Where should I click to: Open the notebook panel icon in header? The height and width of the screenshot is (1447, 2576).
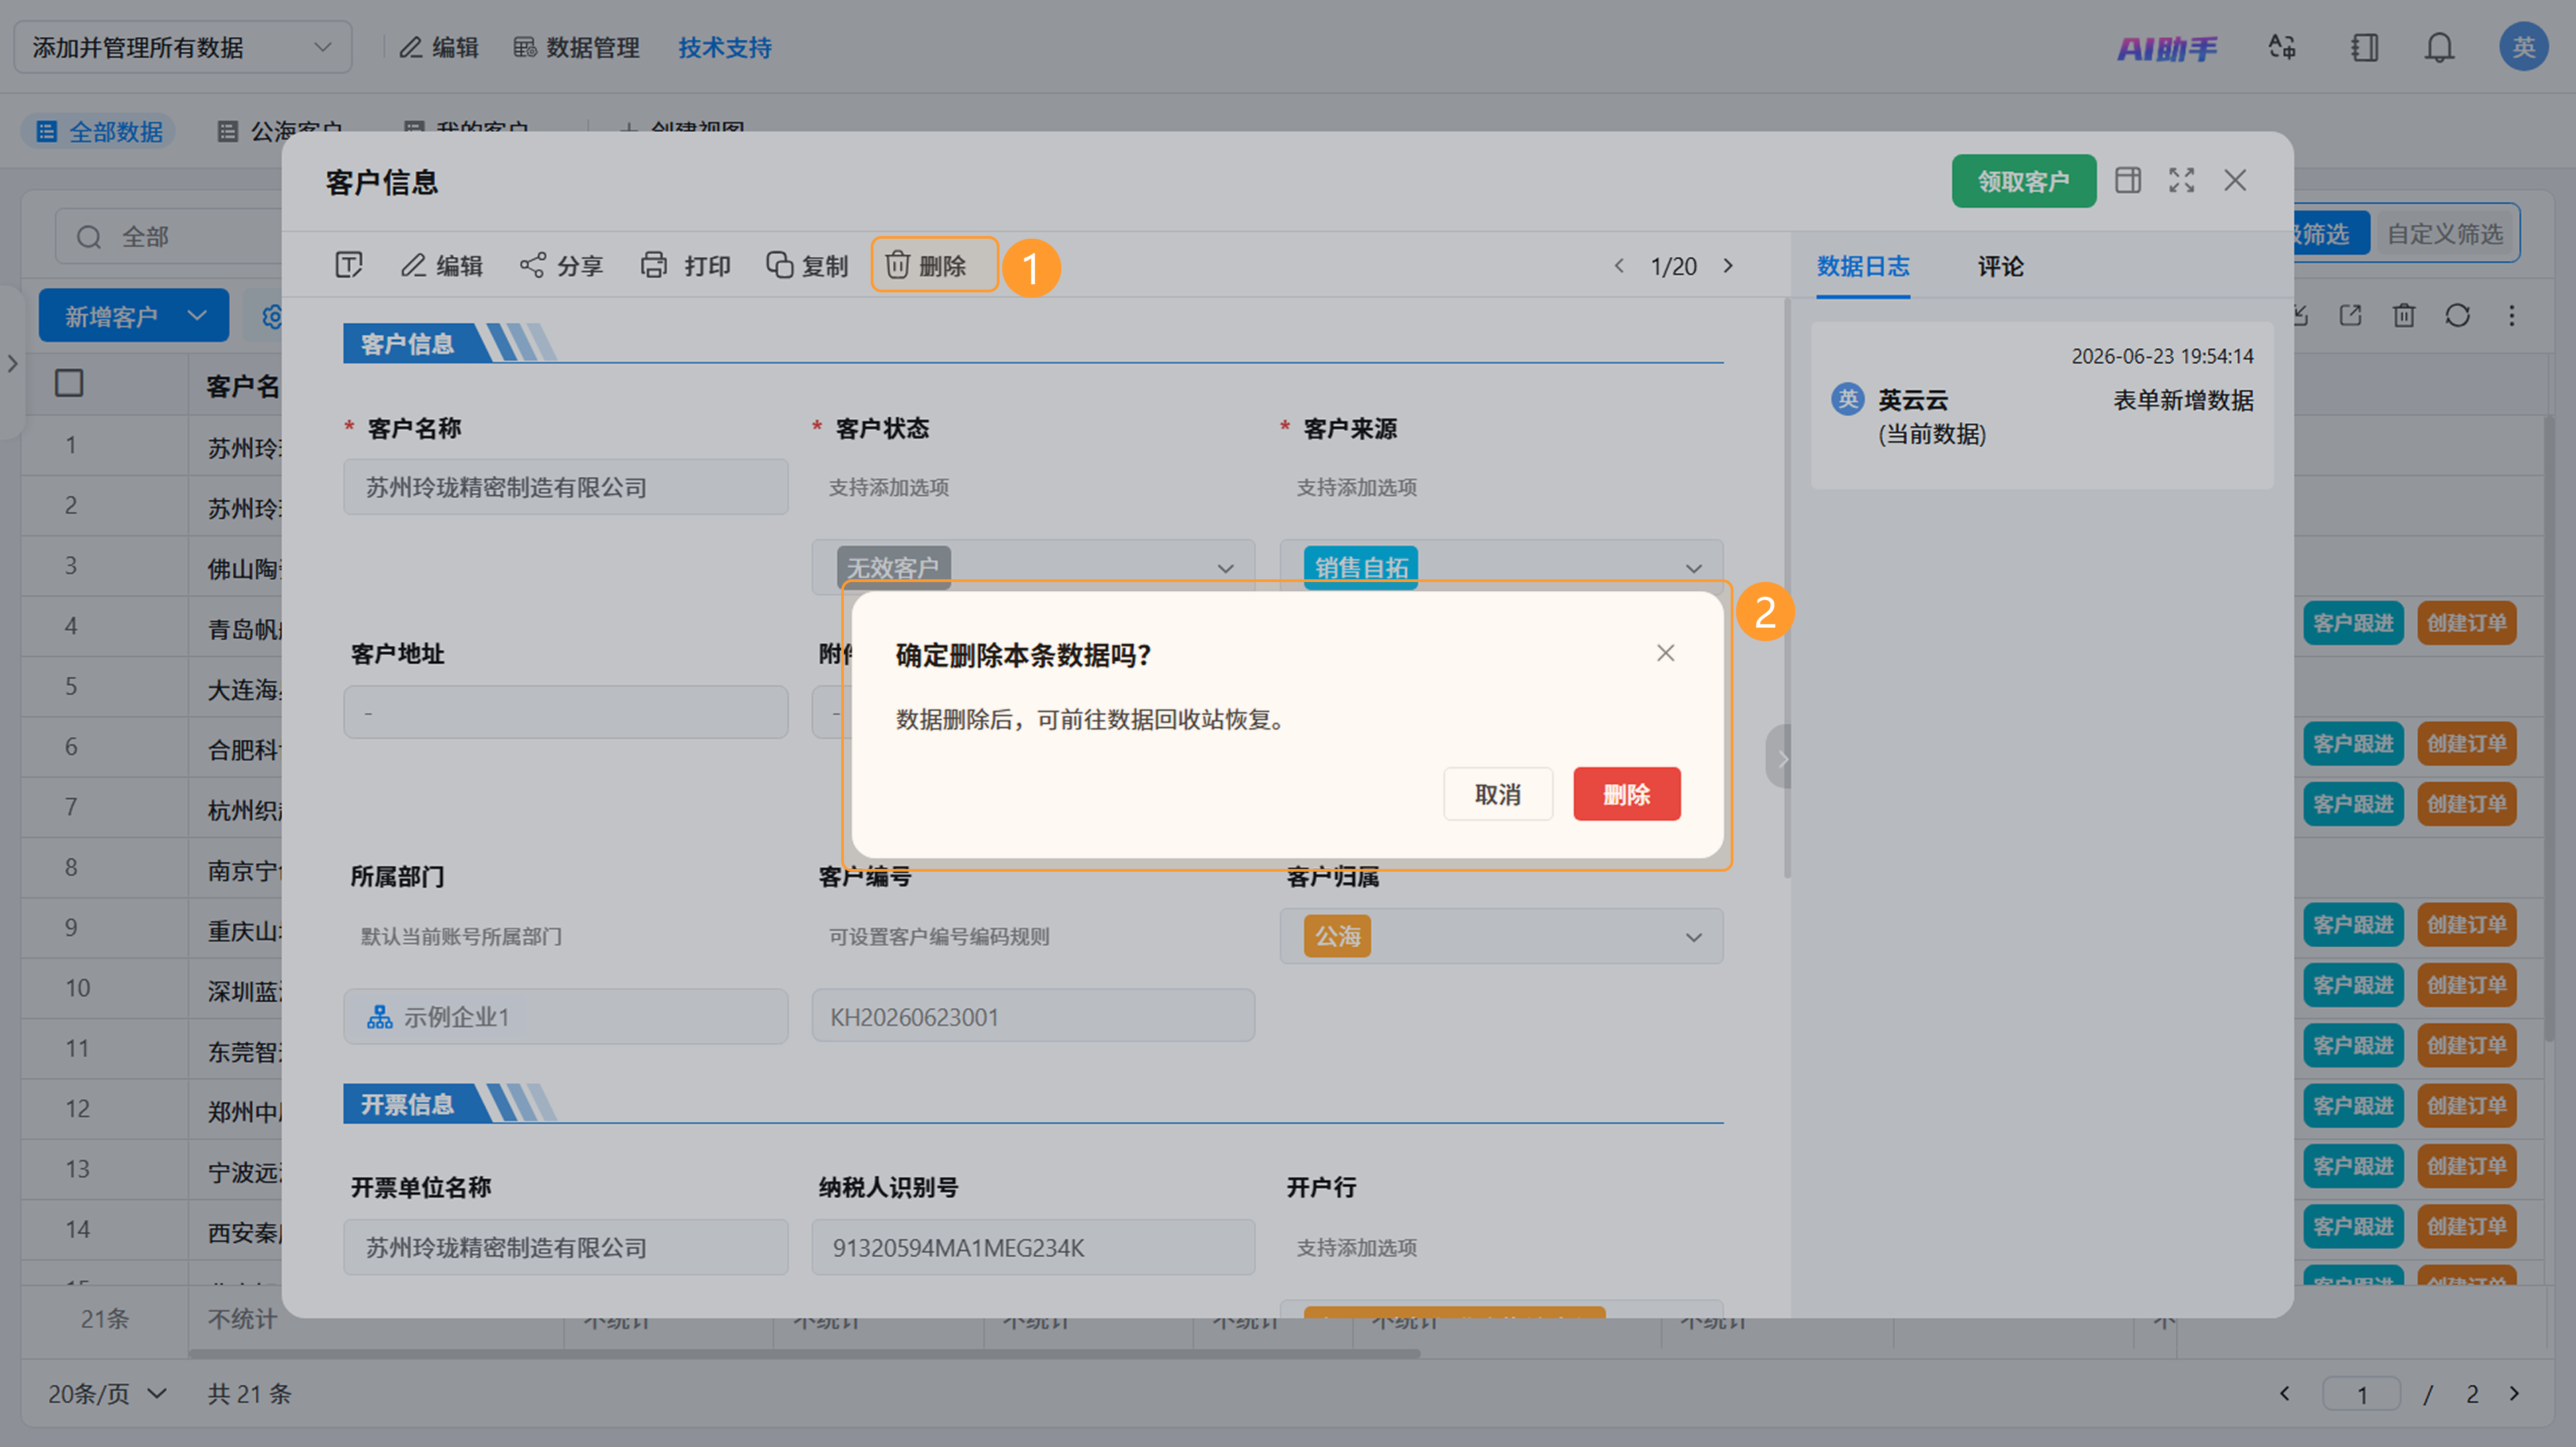pos(2364,47)
